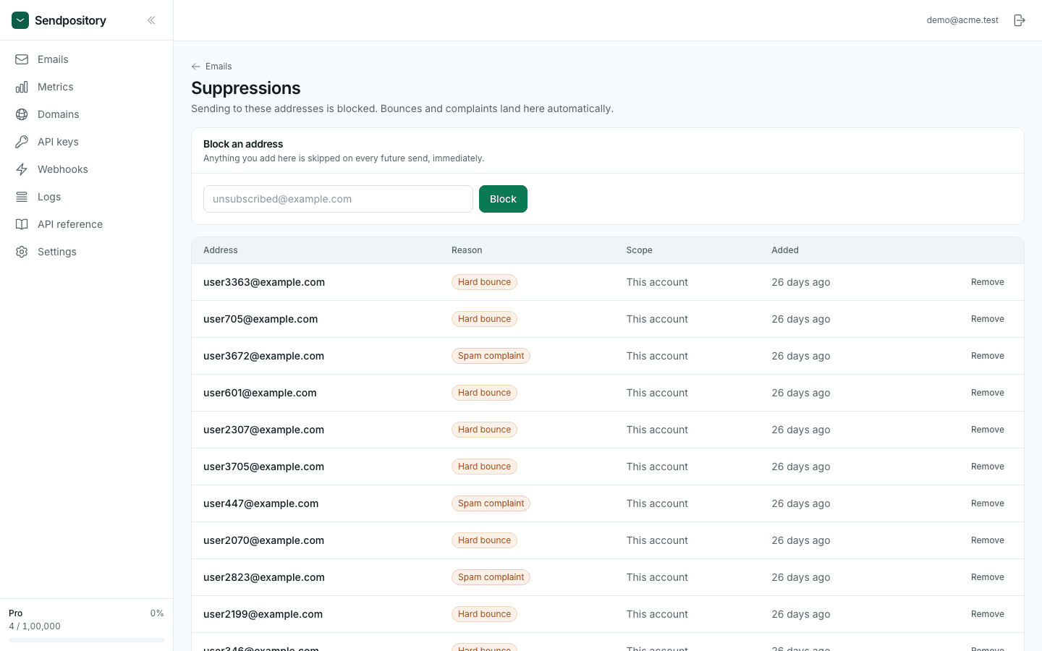Click "26 days ago" in user2307@example.com row
Viewport: 1042px width, 651px height.
click(x=801, y=430)
